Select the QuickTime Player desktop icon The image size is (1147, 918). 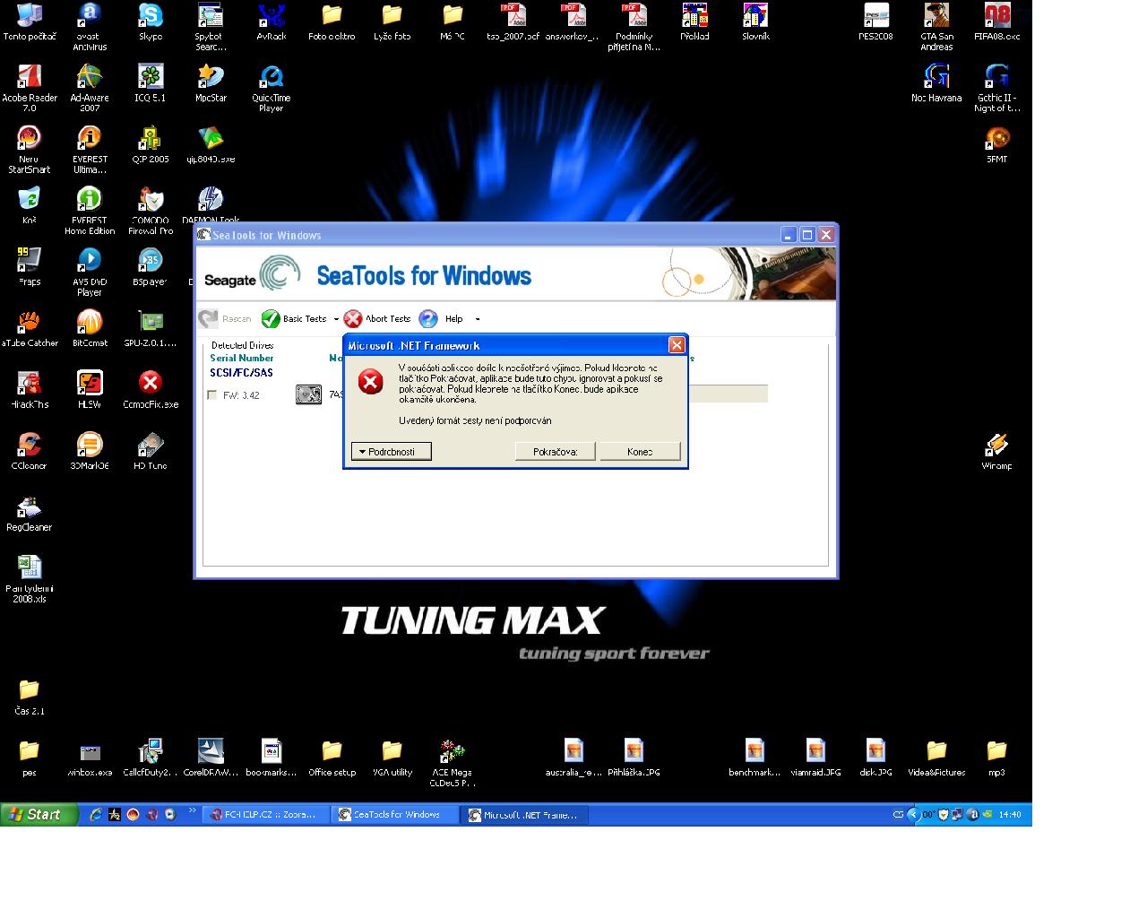[272, 88]
